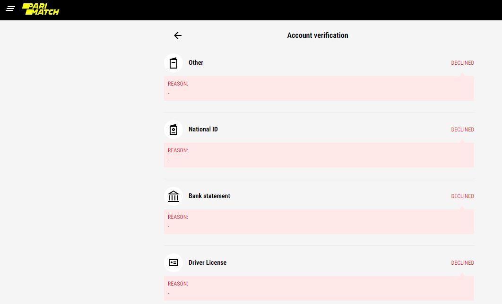Click DECLINED status for Driver License

[x=462, y=263]
